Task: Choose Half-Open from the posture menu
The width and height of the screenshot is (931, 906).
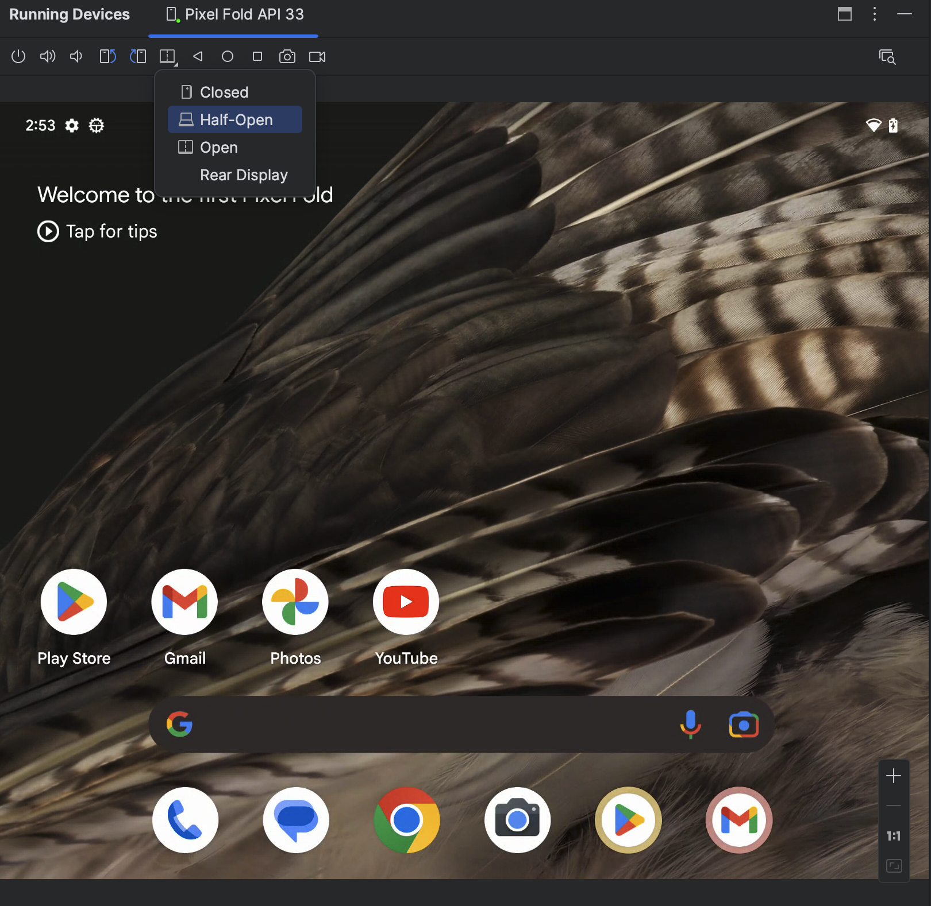Action: point(236,120)
